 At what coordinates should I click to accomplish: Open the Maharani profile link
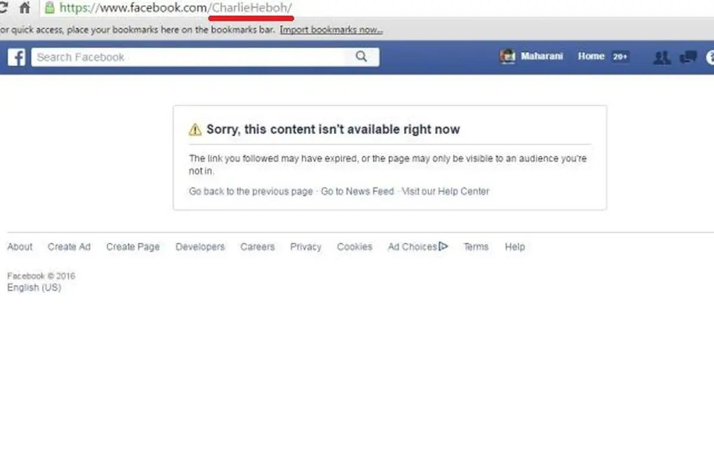click(x=541, y=57)
